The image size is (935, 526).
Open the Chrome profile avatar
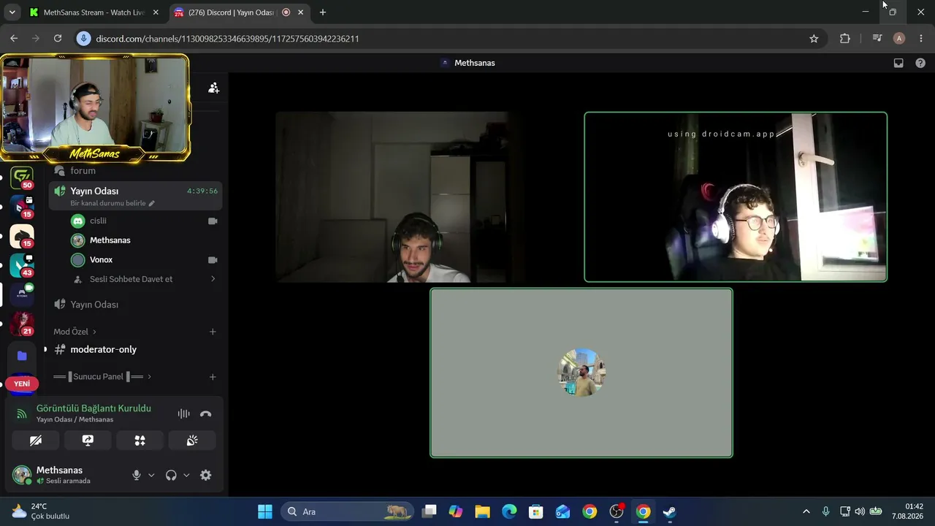click(x=899, y=39)
